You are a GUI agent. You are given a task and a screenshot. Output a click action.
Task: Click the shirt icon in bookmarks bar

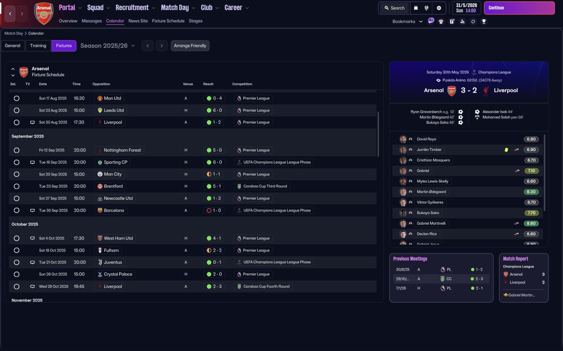(441, 21)
